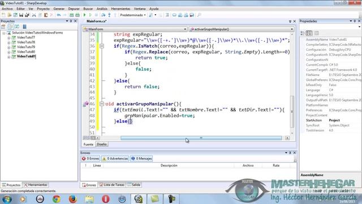Click the horizontal scrollbar thumb of code editor

point(201,138)
